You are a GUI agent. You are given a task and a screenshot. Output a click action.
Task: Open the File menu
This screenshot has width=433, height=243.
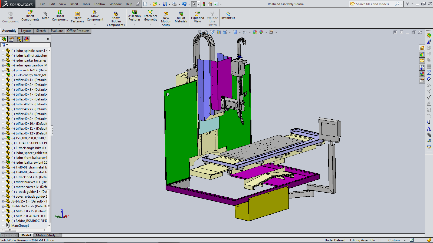43,4
